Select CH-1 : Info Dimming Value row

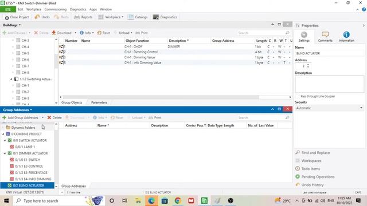point(174,62)
